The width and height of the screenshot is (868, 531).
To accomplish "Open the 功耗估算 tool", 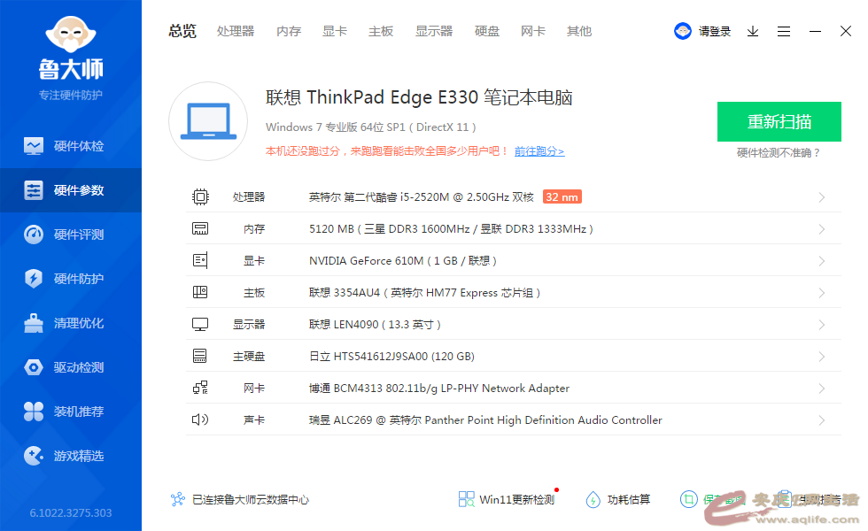I will click(618, 499).
